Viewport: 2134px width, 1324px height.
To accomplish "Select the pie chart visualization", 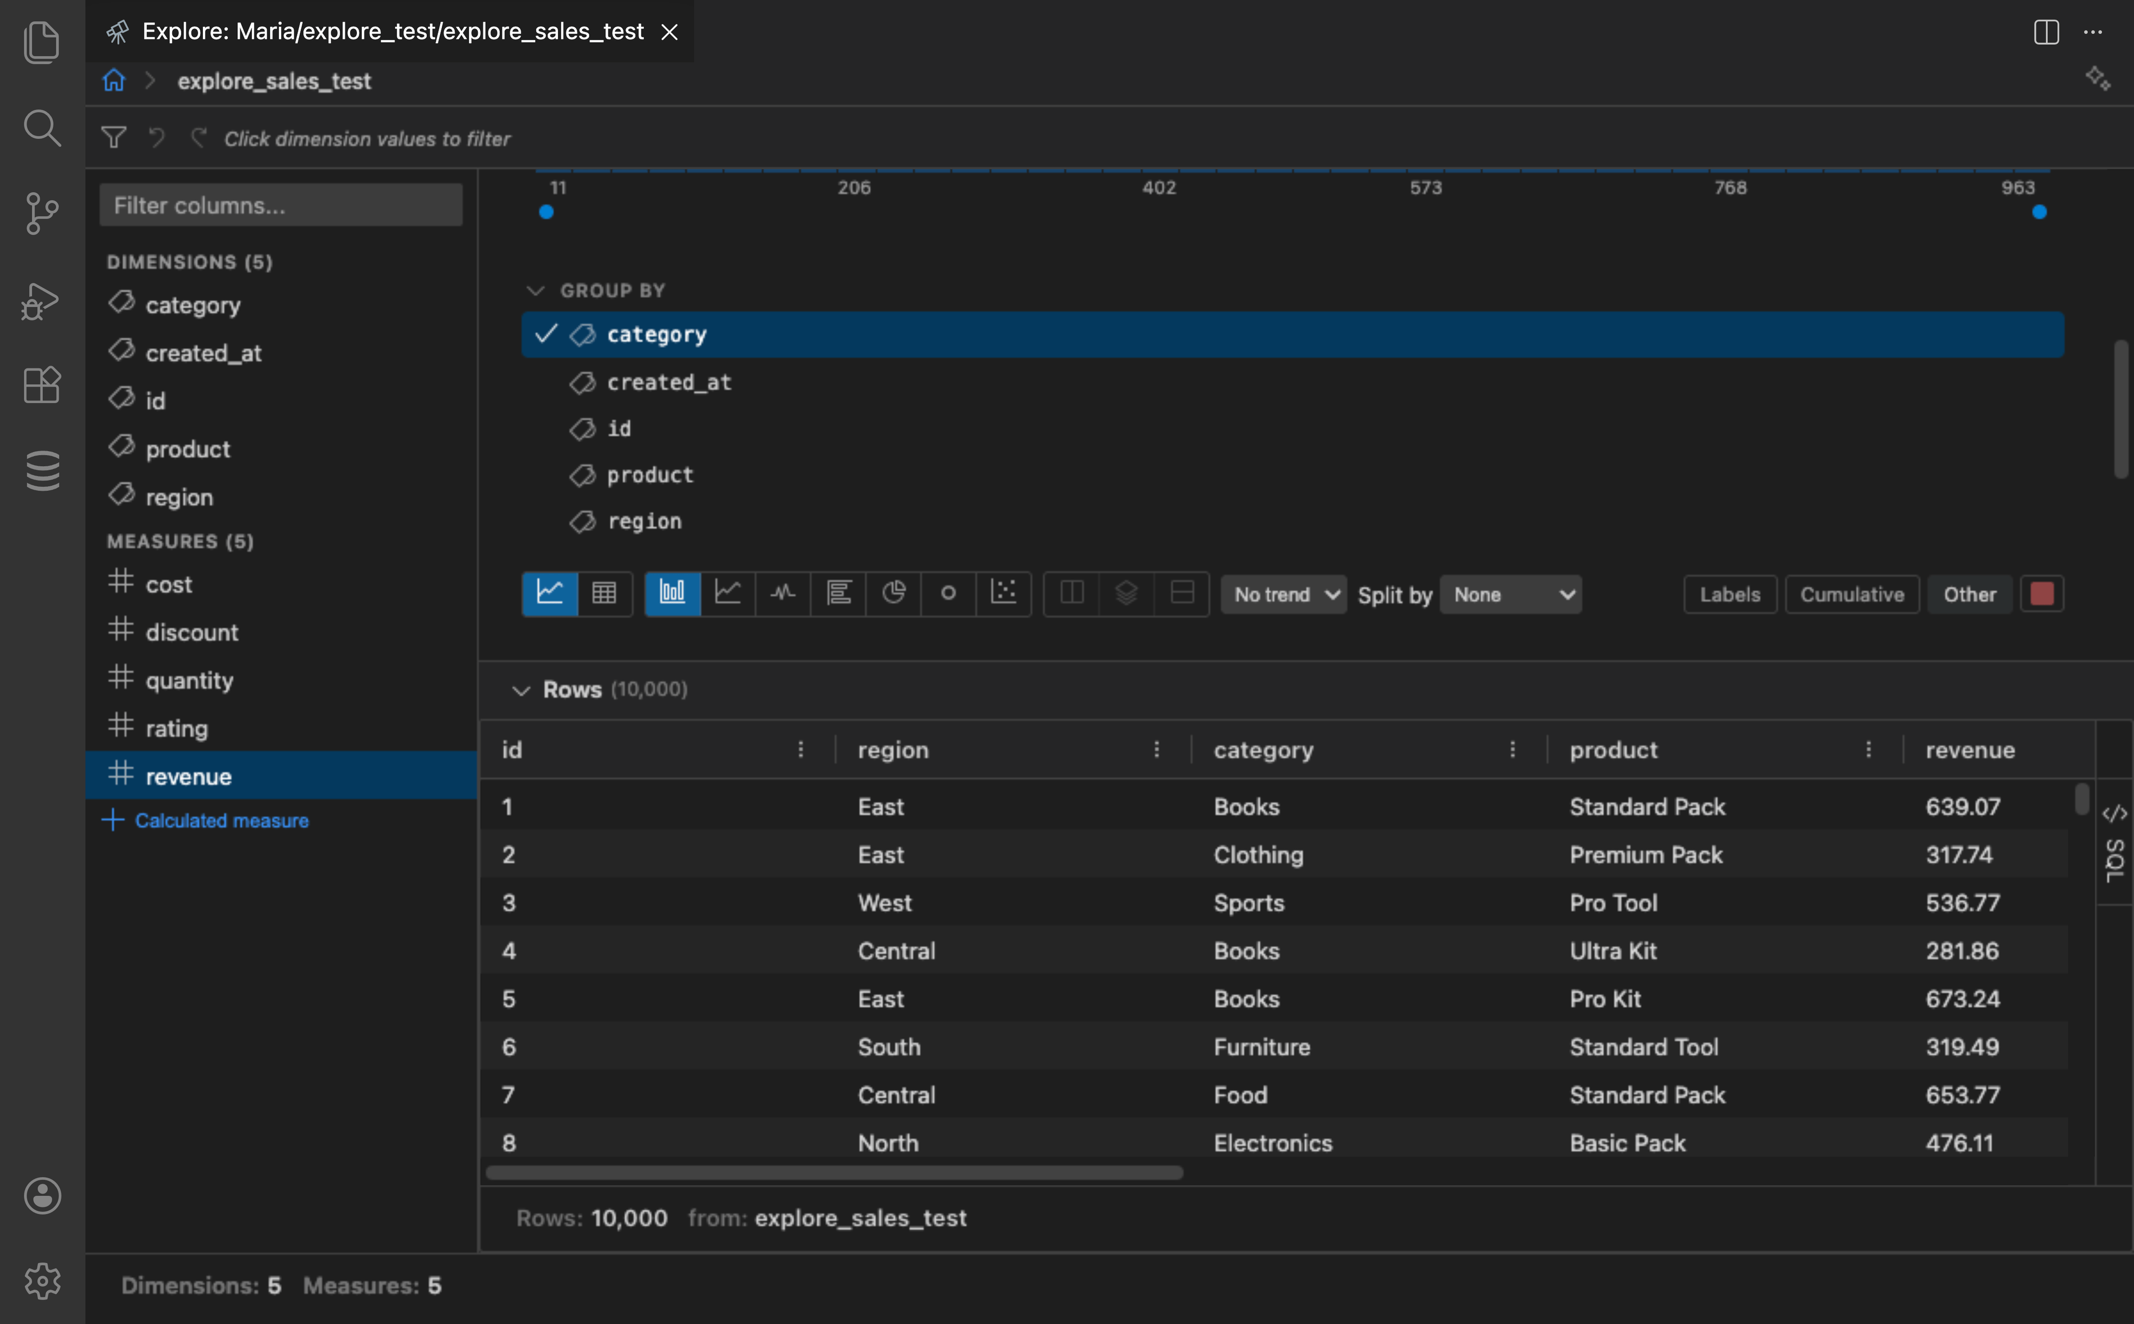I will pyautogui.click(x=894, y=593).
